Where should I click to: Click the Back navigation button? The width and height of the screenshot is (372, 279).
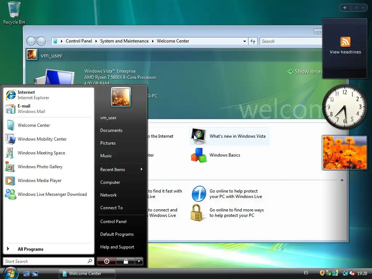[x=31, y=41]
